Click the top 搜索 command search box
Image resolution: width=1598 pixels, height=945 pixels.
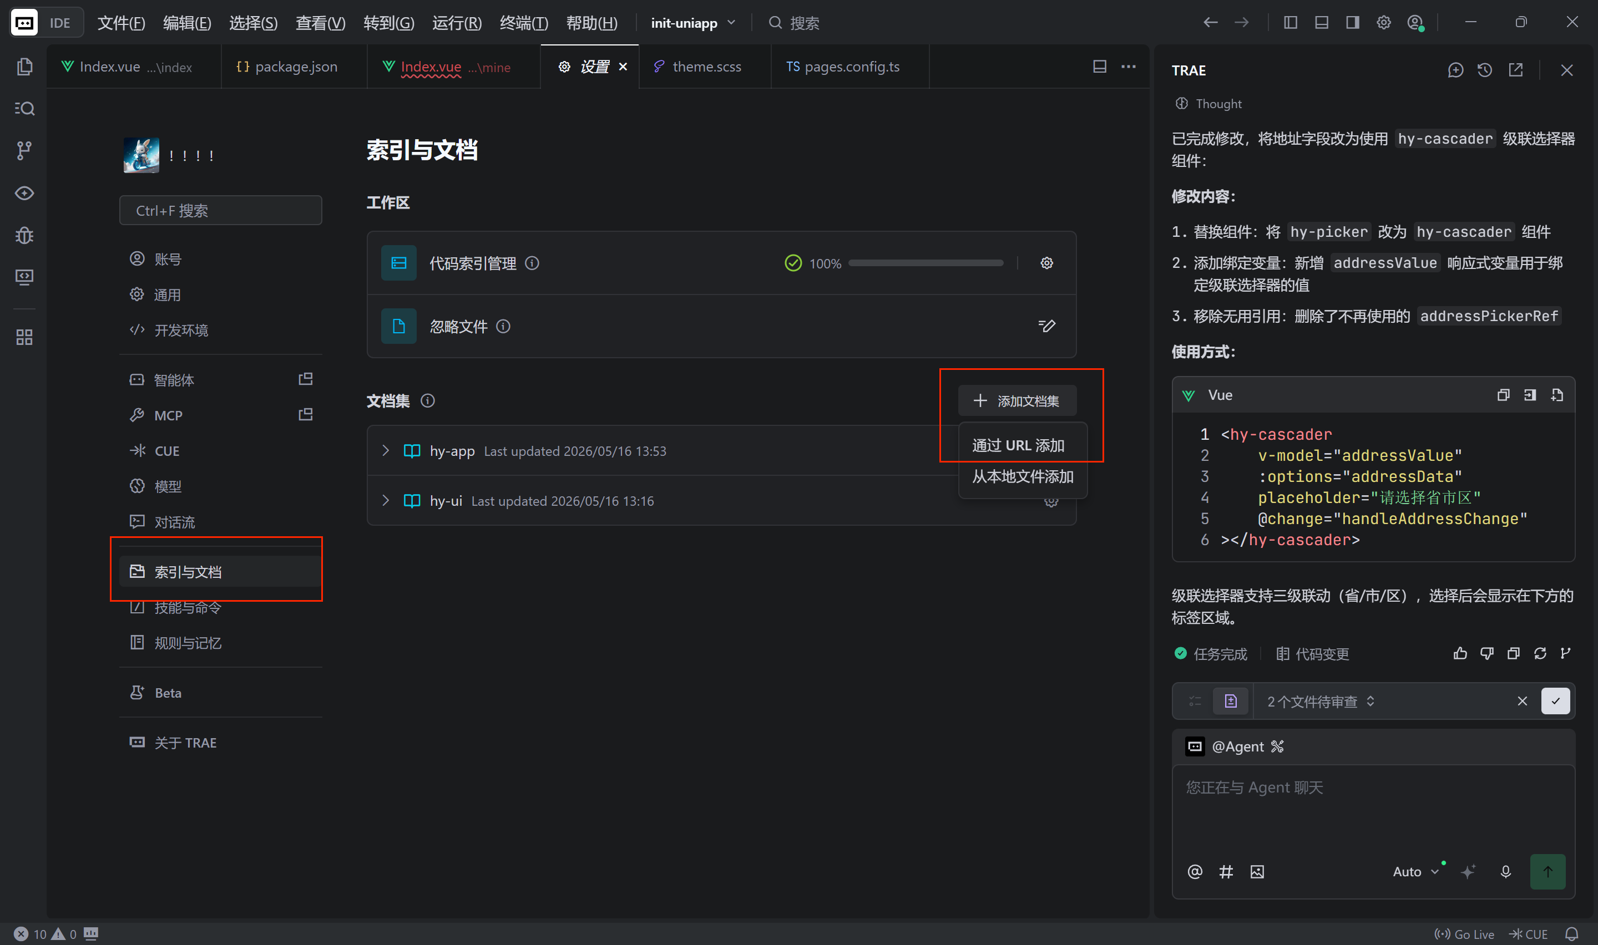coord(793,23)
